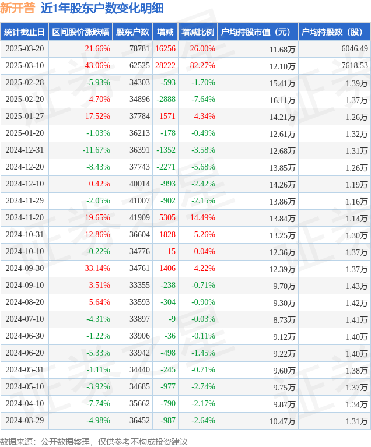Viewport: 371px width, 447px height.
Task: Select the 2024-12-31 row date
Action: point(24,150)
